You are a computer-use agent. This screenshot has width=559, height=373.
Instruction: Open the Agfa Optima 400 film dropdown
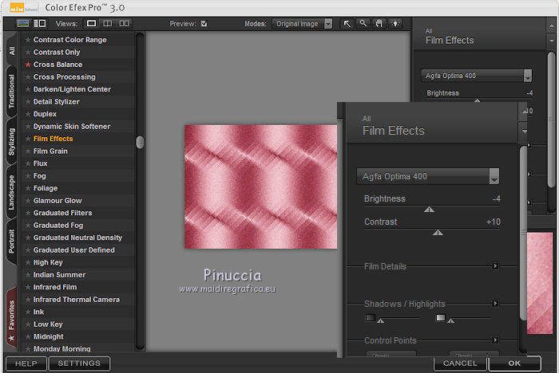click(x=428, y=176)
